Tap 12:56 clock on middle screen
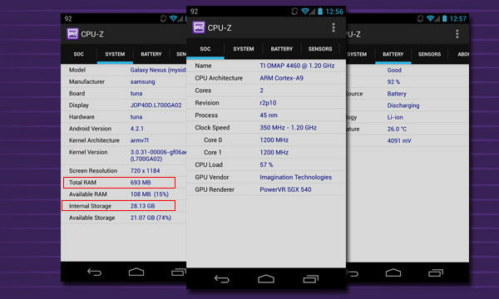The width and height of the screenshot is (499, 299). pyautogui.click(x=334, y=12)
